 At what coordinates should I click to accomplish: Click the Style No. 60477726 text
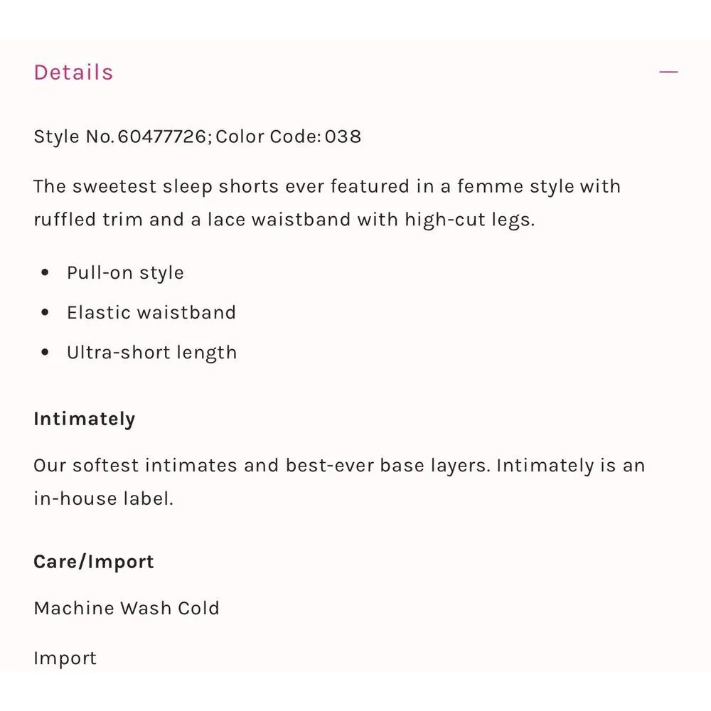click(119, 137)
